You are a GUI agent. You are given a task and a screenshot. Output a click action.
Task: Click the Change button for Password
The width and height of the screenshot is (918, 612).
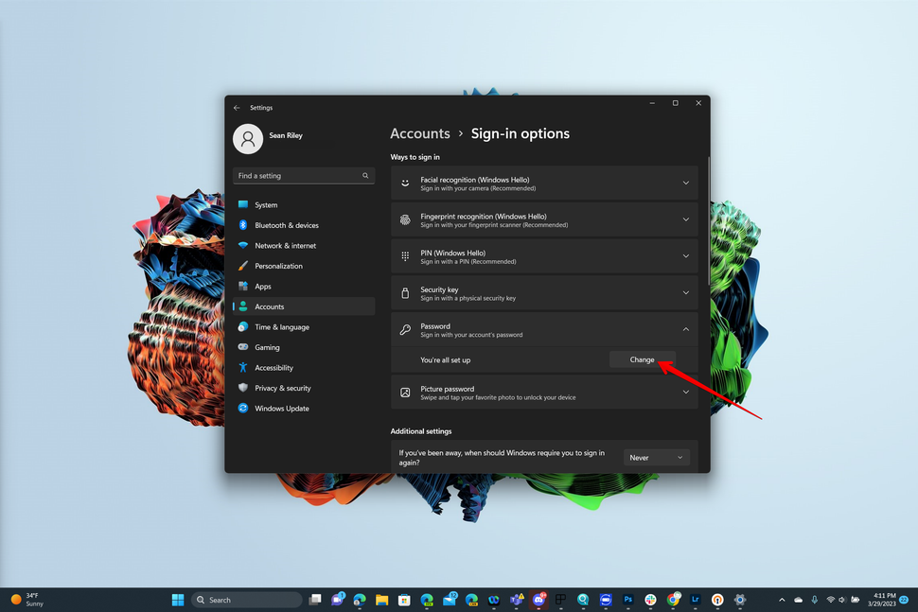pos(642,359)
